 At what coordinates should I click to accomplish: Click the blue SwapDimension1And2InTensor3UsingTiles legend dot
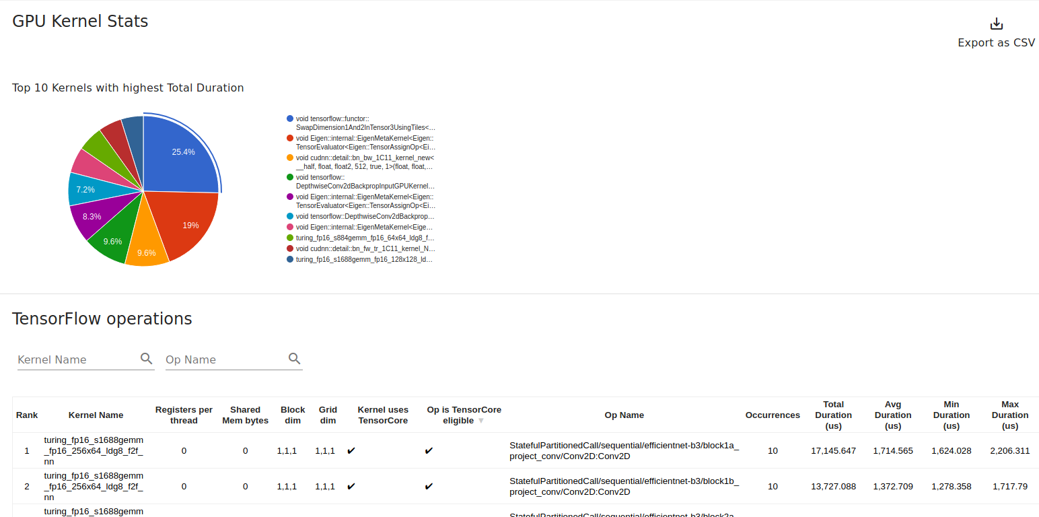[x=290, y=118]
